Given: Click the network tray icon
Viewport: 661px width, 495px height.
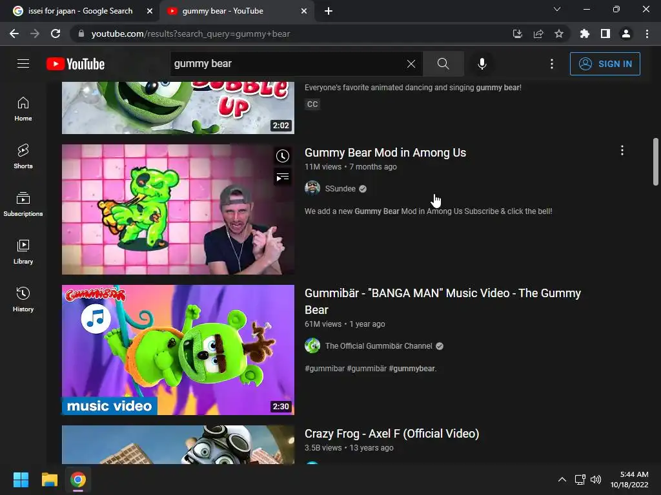Looking at the screenshot, I should (580, 480).
